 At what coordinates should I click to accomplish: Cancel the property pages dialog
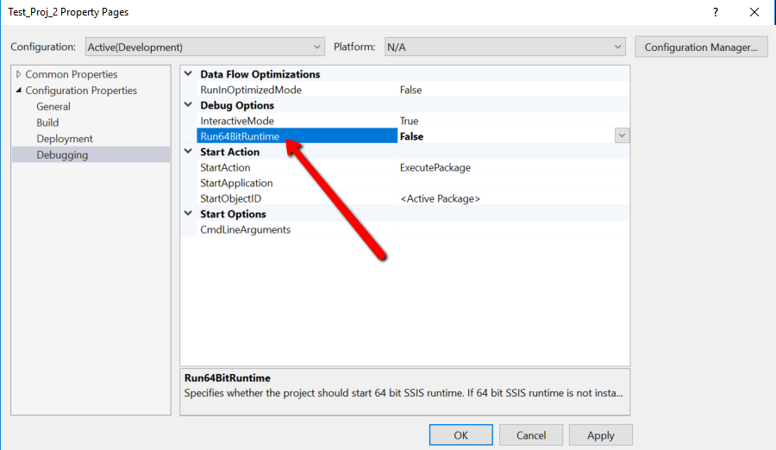[531, 434]
